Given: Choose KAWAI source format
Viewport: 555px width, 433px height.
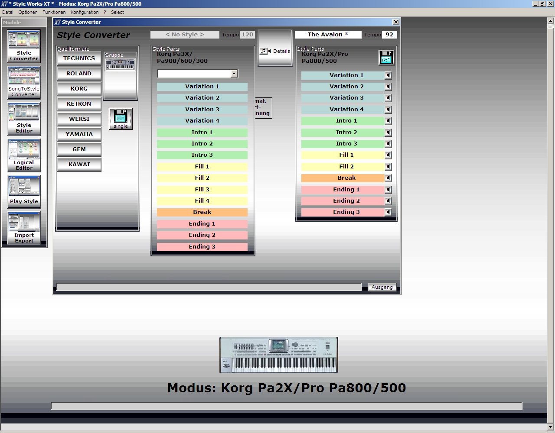Looking at the screenshot, I should click(79, 165).
